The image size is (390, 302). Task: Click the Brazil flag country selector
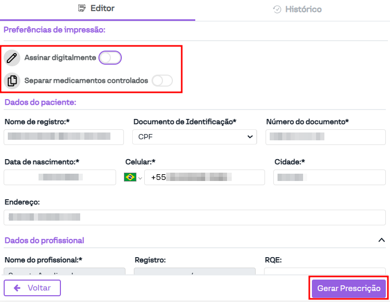click(130, 177)
